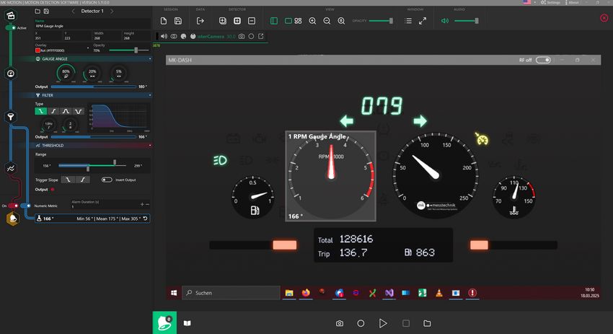
Task: Click the fullscreen arrows icon in Window group
Action: click(423, 21)
